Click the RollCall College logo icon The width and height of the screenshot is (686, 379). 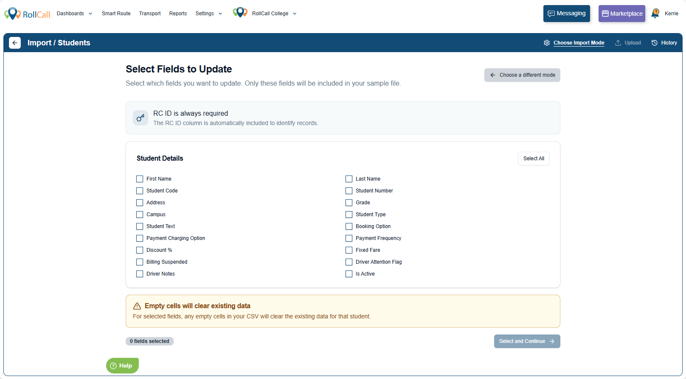240,13
